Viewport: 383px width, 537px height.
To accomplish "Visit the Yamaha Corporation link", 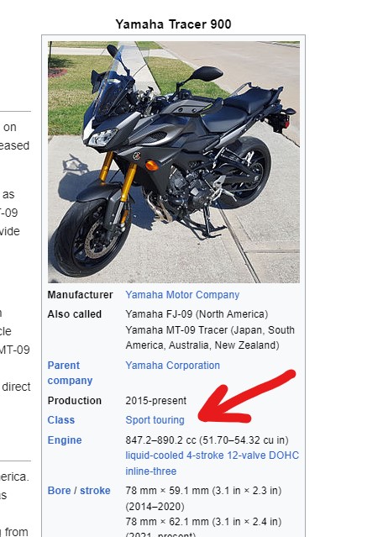I will [172, 366].
